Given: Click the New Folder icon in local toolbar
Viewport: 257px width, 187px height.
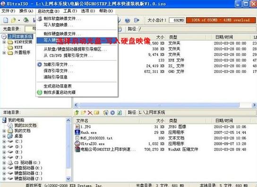Looking at the screenshot, I should (83, 113).
